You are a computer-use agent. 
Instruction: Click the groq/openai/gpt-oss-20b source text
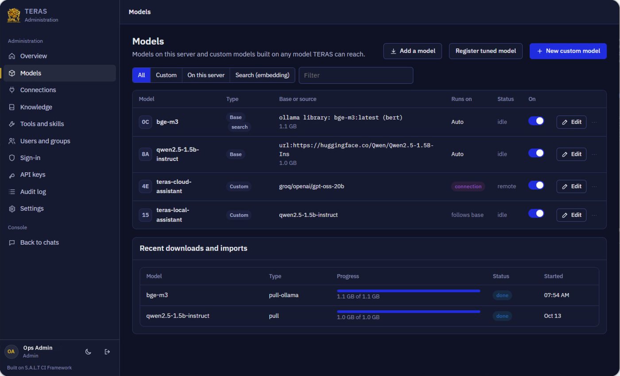click(311, 186)
